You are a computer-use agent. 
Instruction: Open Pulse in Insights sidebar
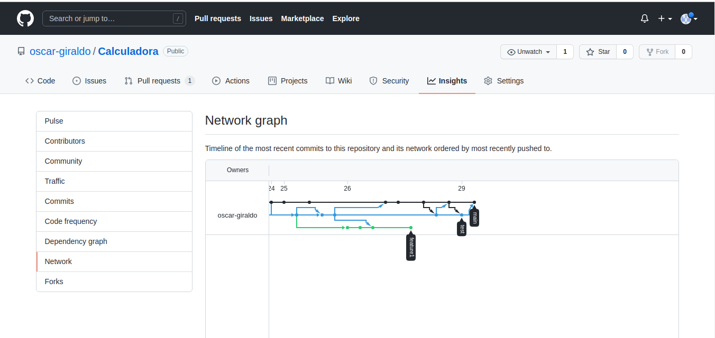(114, 121)
